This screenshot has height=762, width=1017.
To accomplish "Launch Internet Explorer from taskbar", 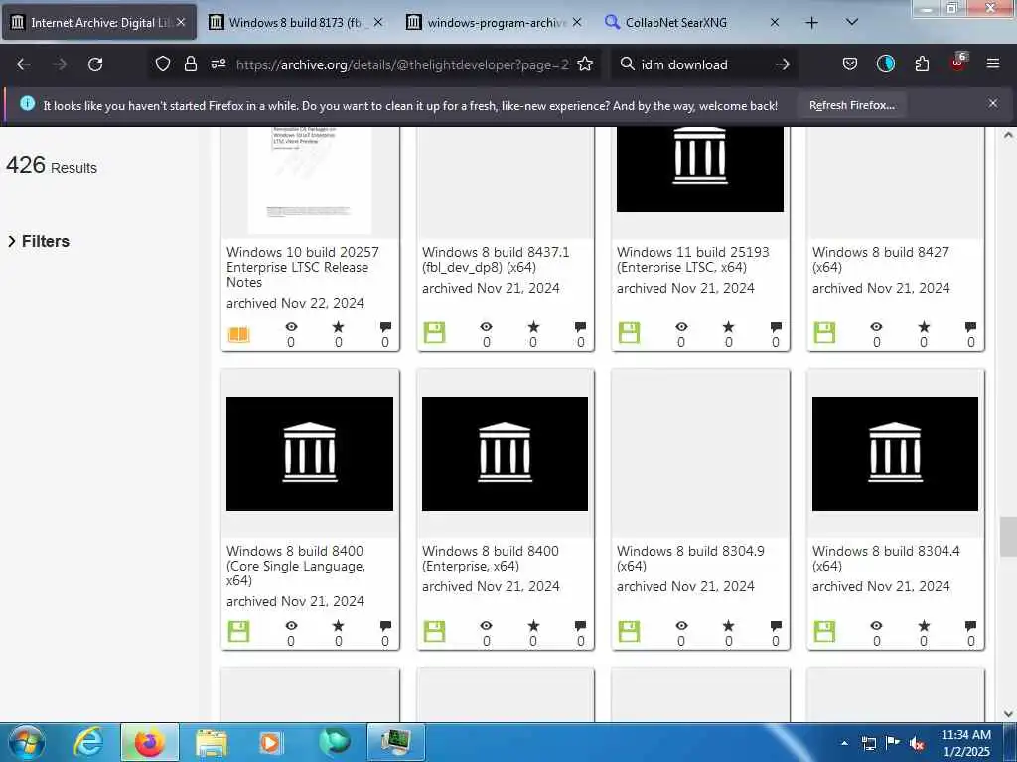I will pyautogui.click(x=89, y=742).
